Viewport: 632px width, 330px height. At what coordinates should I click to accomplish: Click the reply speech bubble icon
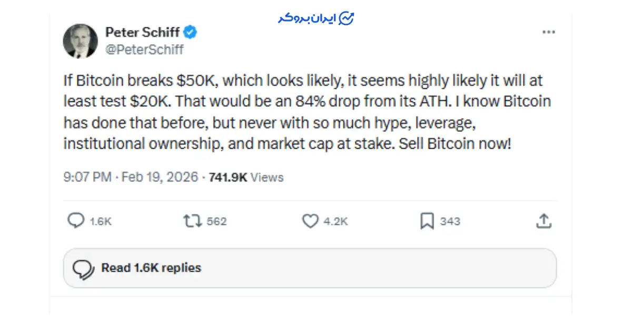tap(76, 221)
